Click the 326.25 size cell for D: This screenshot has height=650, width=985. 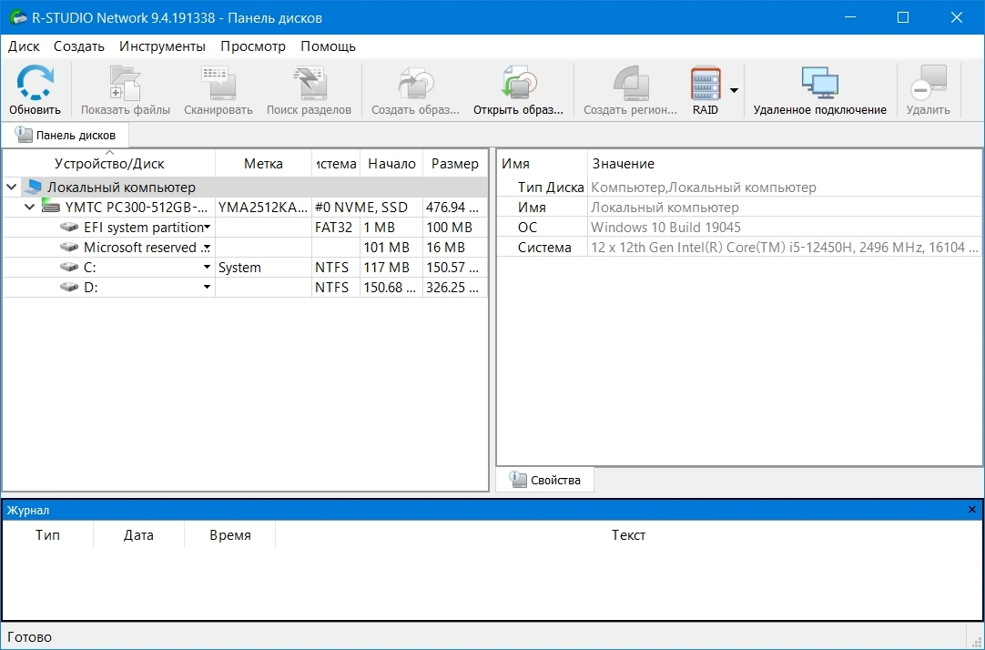coord(455,288)
